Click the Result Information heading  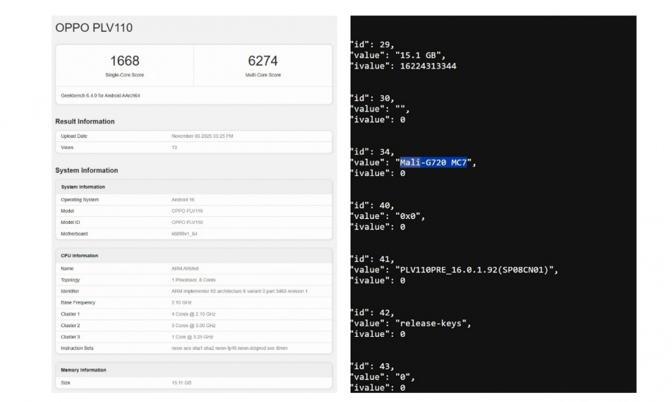(x=85, y=121)
